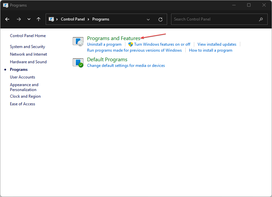Screen dimensions: 272x197
Task: Open System and Security category
Action: point(27,47)
